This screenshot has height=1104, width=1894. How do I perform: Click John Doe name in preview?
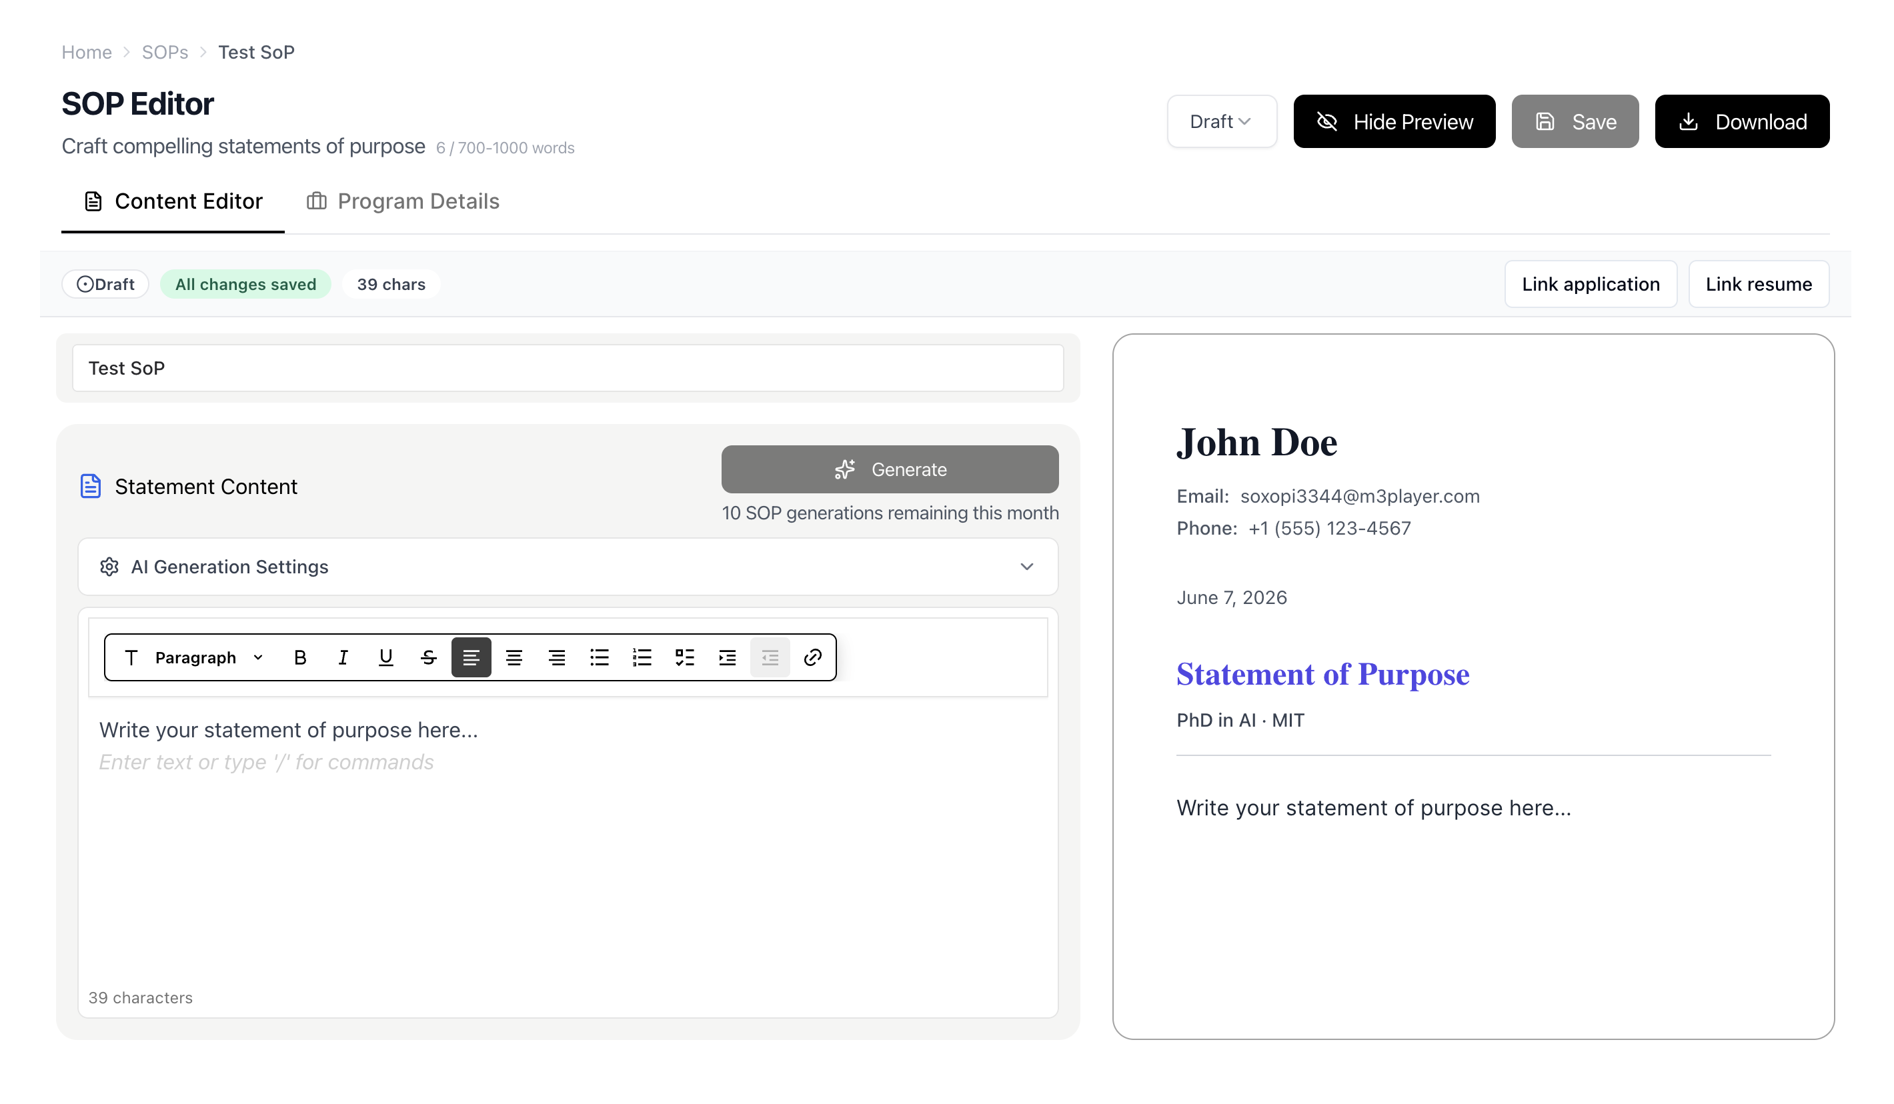1257,443
